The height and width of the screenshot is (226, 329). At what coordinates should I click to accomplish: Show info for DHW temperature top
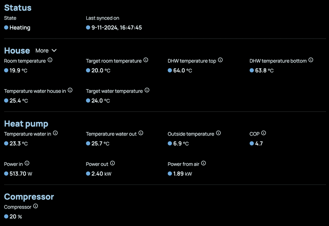tap(220, 60)
